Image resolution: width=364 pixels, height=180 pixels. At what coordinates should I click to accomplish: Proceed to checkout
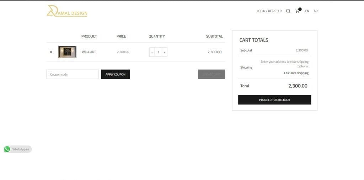click(x=275, y=100)
